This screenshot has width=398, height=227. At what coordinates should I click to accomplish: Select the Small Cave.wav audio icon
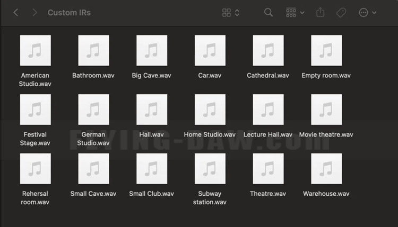click(x=93, y=169)
